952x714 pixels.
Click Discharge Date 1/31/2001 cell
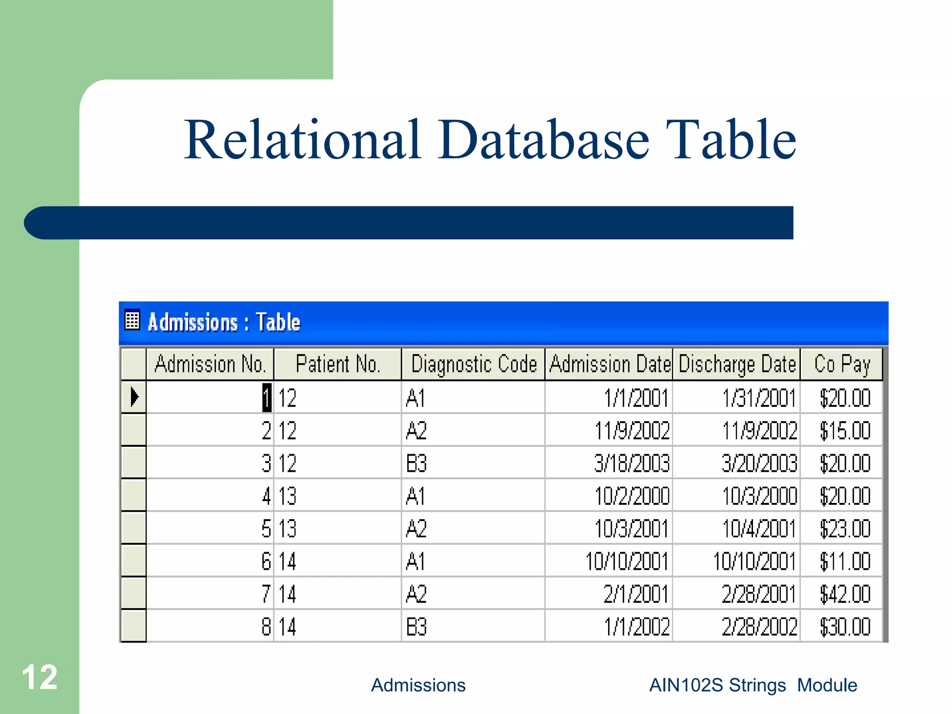[x=737, y=397]
